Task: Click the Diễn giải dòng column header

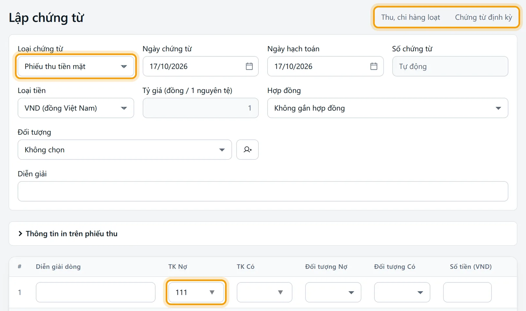Action: coord(58,267)
